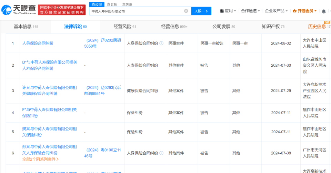The width and height of the screenshot is (331, 173).
Task: Open case number (2024)辽0293民诉前调9951号
Action: coord(103,90)
